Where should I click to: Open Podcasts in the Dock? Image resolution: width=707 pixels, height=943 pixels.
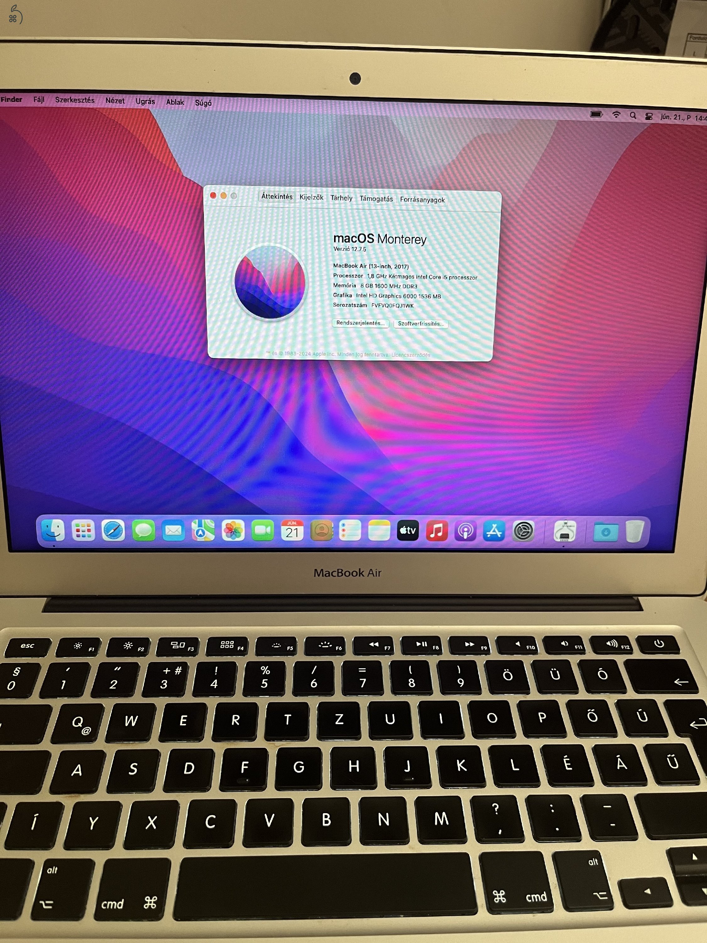pyautogui.click(x=465, y=531)
